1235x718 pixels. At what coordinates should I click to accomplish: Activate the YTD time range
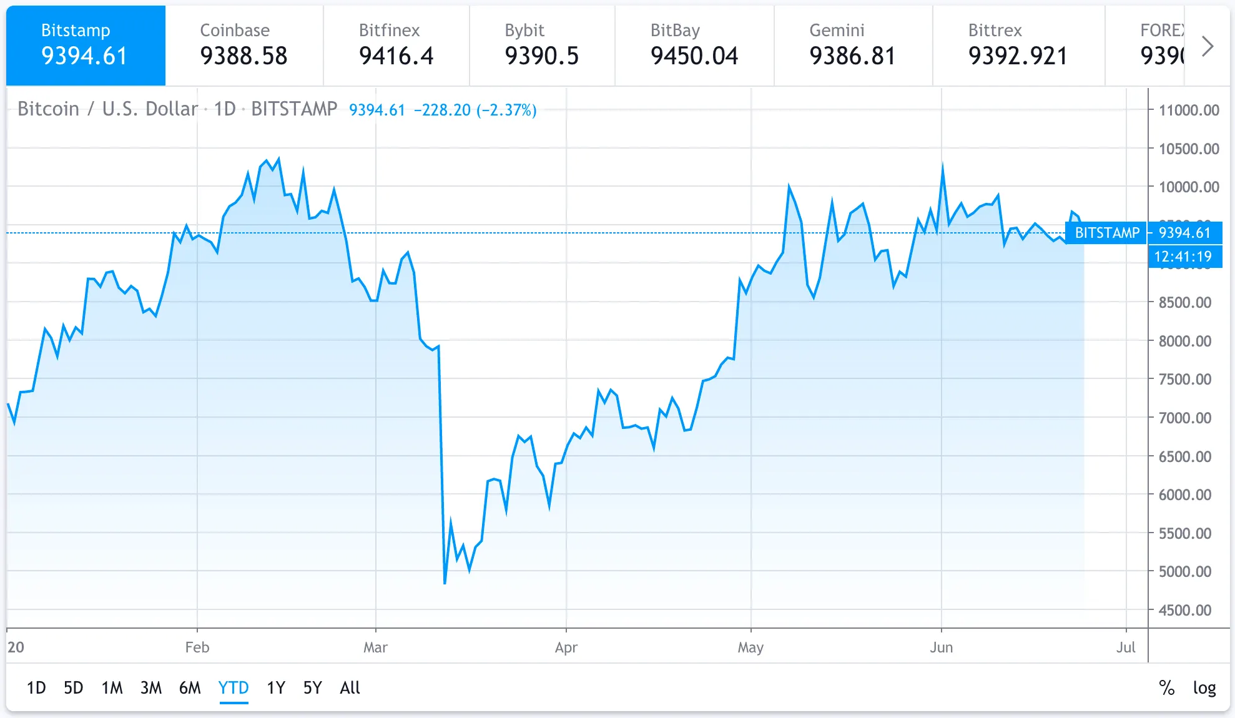233,687
